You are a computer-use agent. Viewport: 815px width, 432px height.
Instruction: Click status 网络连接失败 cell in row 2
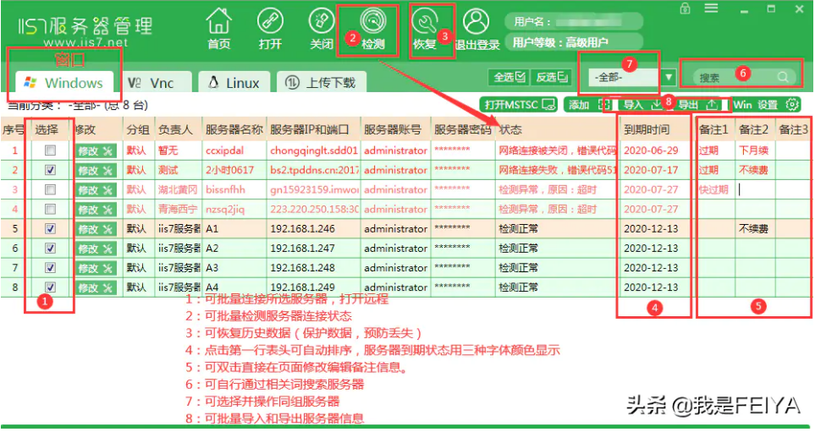click(557, 170)
